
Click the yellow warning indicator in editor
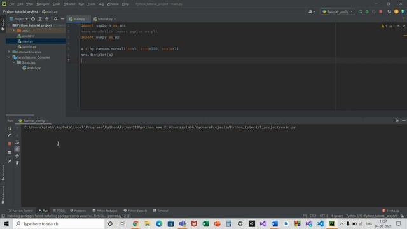[384, 26]
